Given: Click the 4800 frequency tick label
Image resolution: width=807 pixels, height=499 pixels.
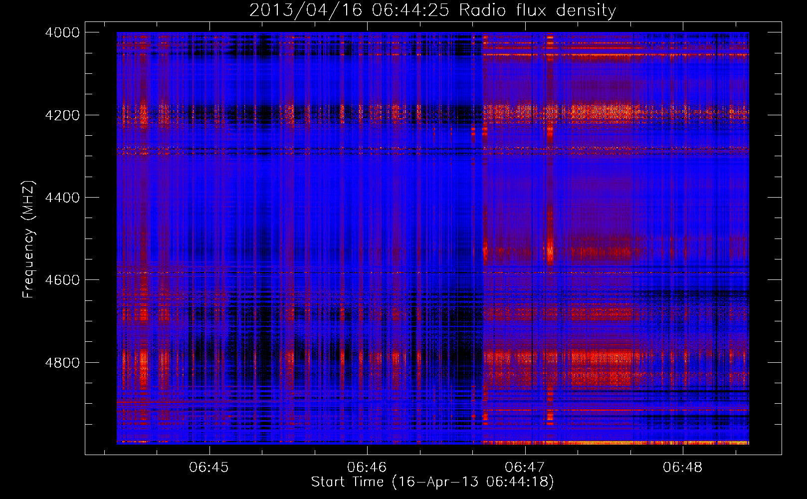Looking at the screenshot, I should (62, 363).
